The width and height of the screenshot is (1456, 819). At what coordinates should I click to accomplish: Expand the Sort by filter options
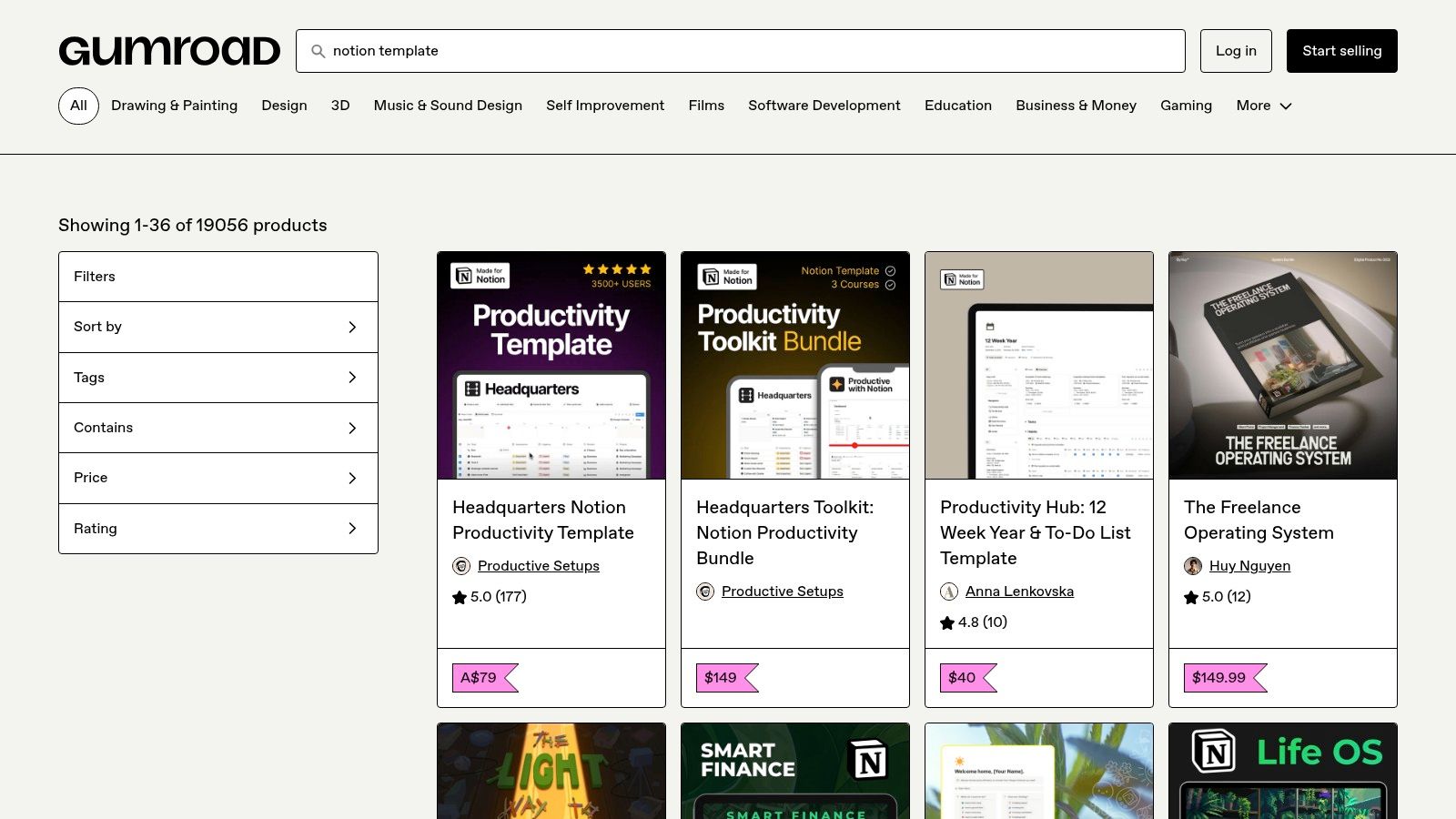217,327
